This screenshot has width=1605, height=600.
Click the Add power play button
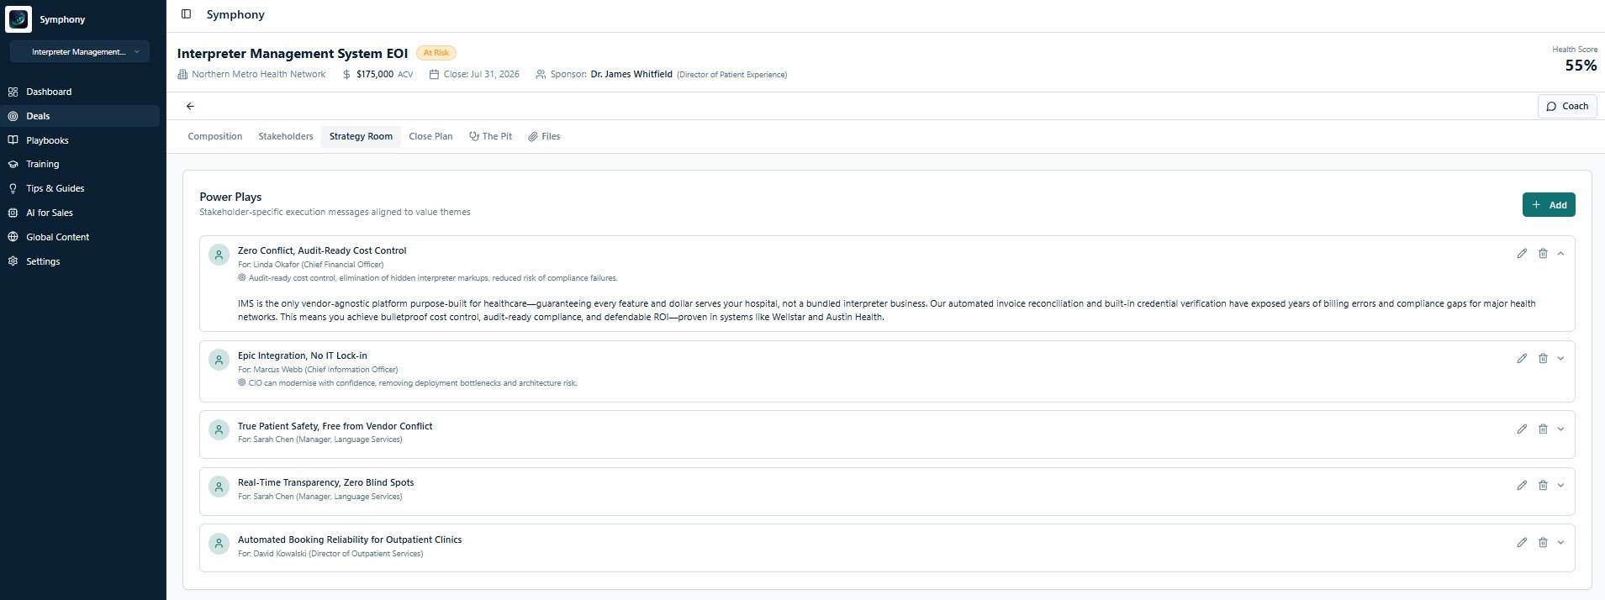[1548, 205]
